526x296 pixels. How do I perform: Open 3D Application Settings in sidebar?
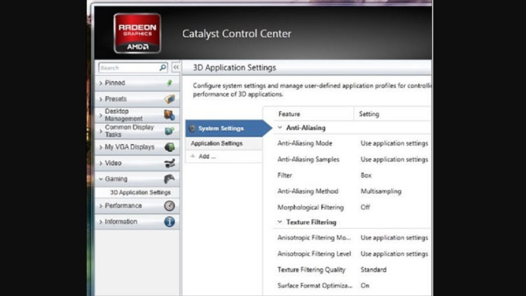click(140, 193)
